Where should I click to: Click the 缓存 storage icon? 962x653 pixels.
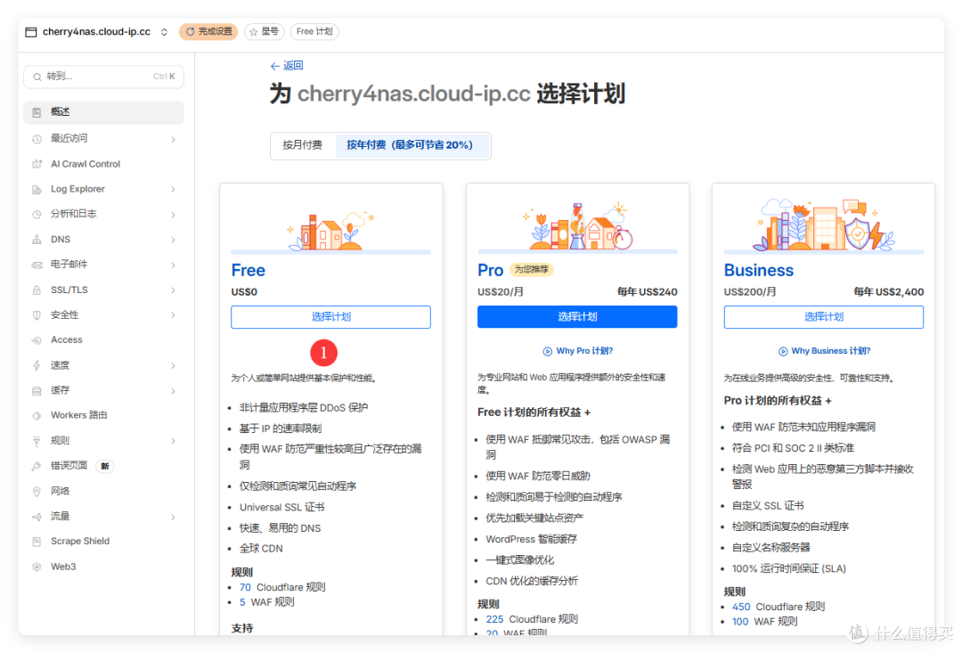[x=37, y=390]
